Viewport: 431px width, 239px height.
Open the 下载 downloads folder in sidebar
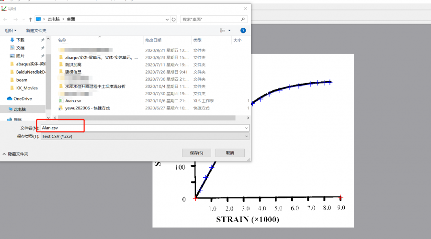(21, 40)
